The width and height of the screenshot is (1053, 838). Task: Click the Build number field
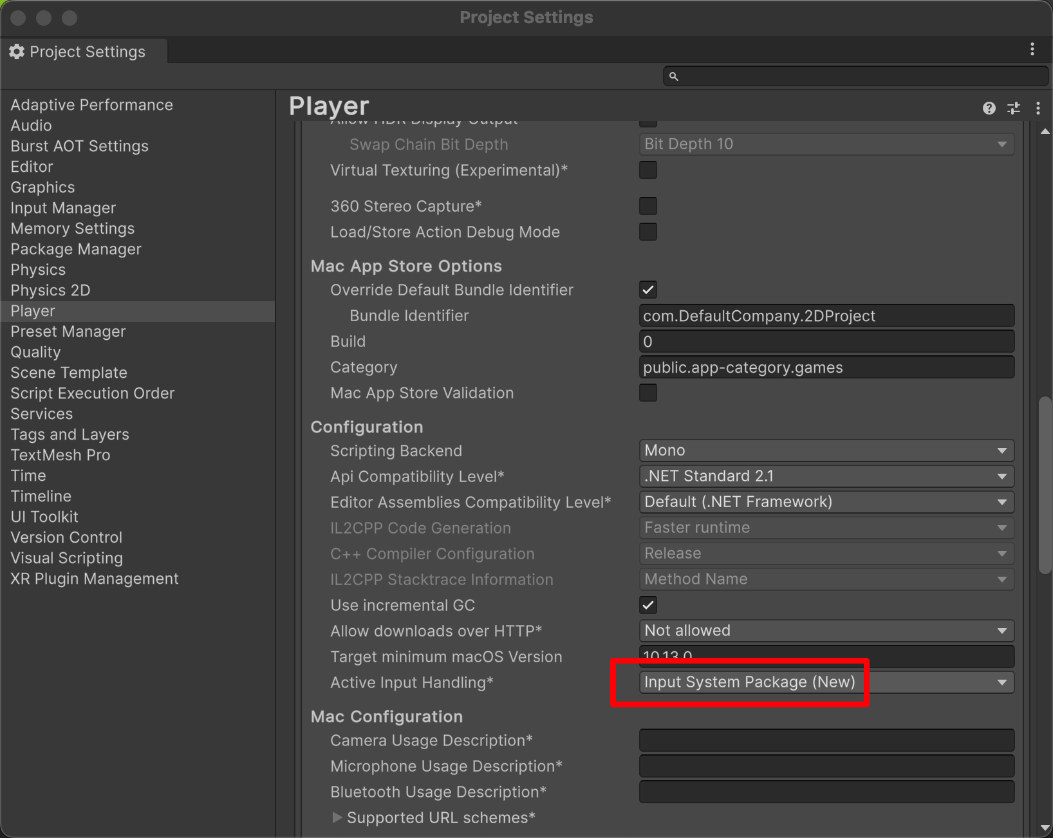tap(826, 341)
